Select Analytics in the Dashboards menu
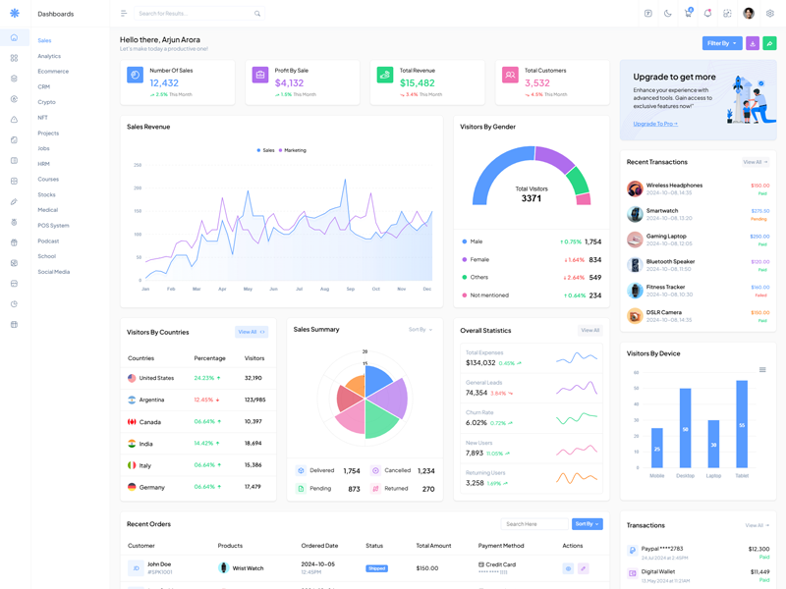This screenshot has height=589, width=786. click(49, 56)
